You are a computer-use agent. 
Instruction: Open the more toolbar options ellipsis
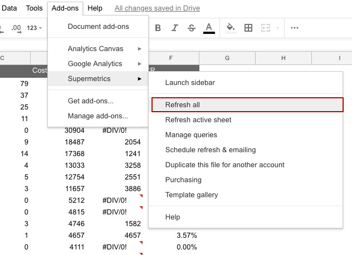[x=295, y=28]
